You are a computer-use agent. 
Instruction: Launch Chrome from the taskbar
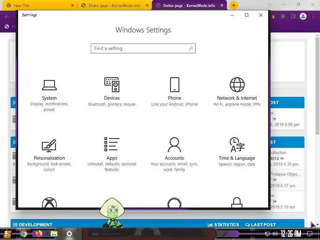(23, 234)
